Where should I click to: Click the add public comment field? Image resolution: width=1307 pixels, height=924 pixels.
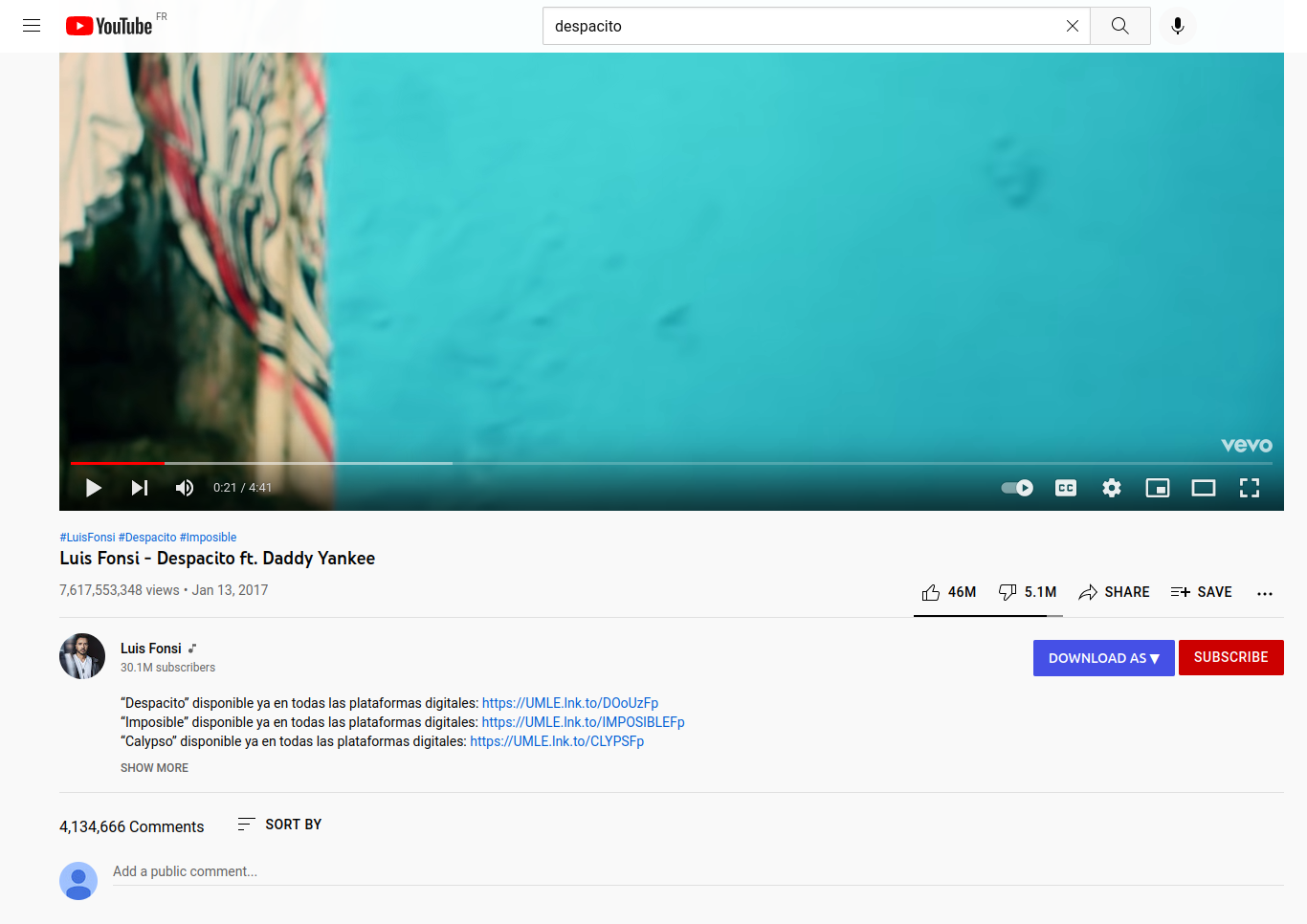click(x=698, y=871)
